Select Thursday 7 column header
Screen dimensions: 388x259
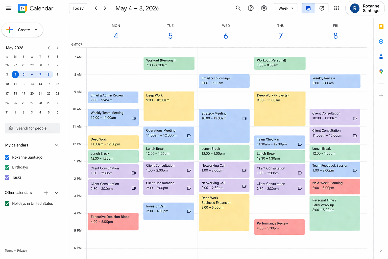point(281,36)
